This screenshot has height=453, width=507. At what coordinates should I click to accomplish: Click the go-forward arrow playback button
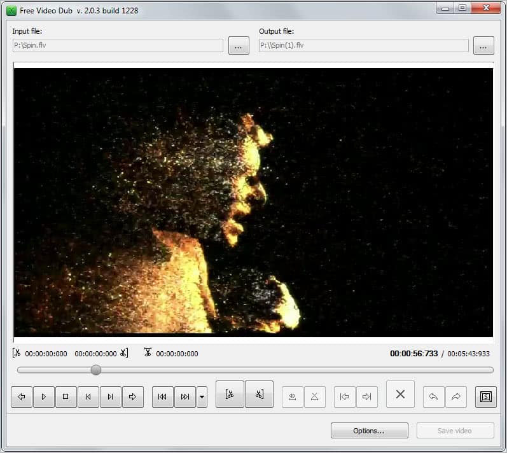132,397
